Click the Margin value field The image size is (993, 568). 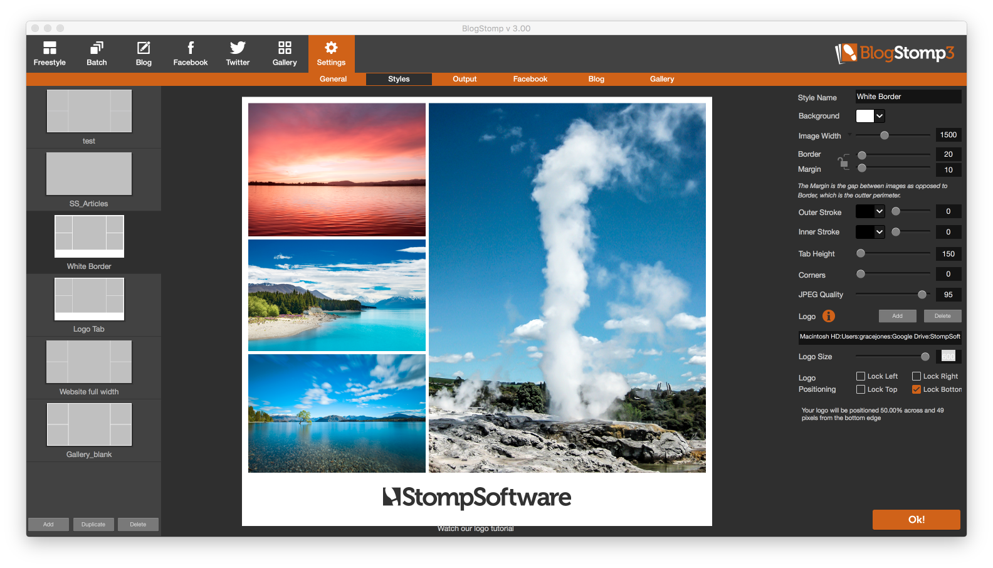(x=948, y=170)
